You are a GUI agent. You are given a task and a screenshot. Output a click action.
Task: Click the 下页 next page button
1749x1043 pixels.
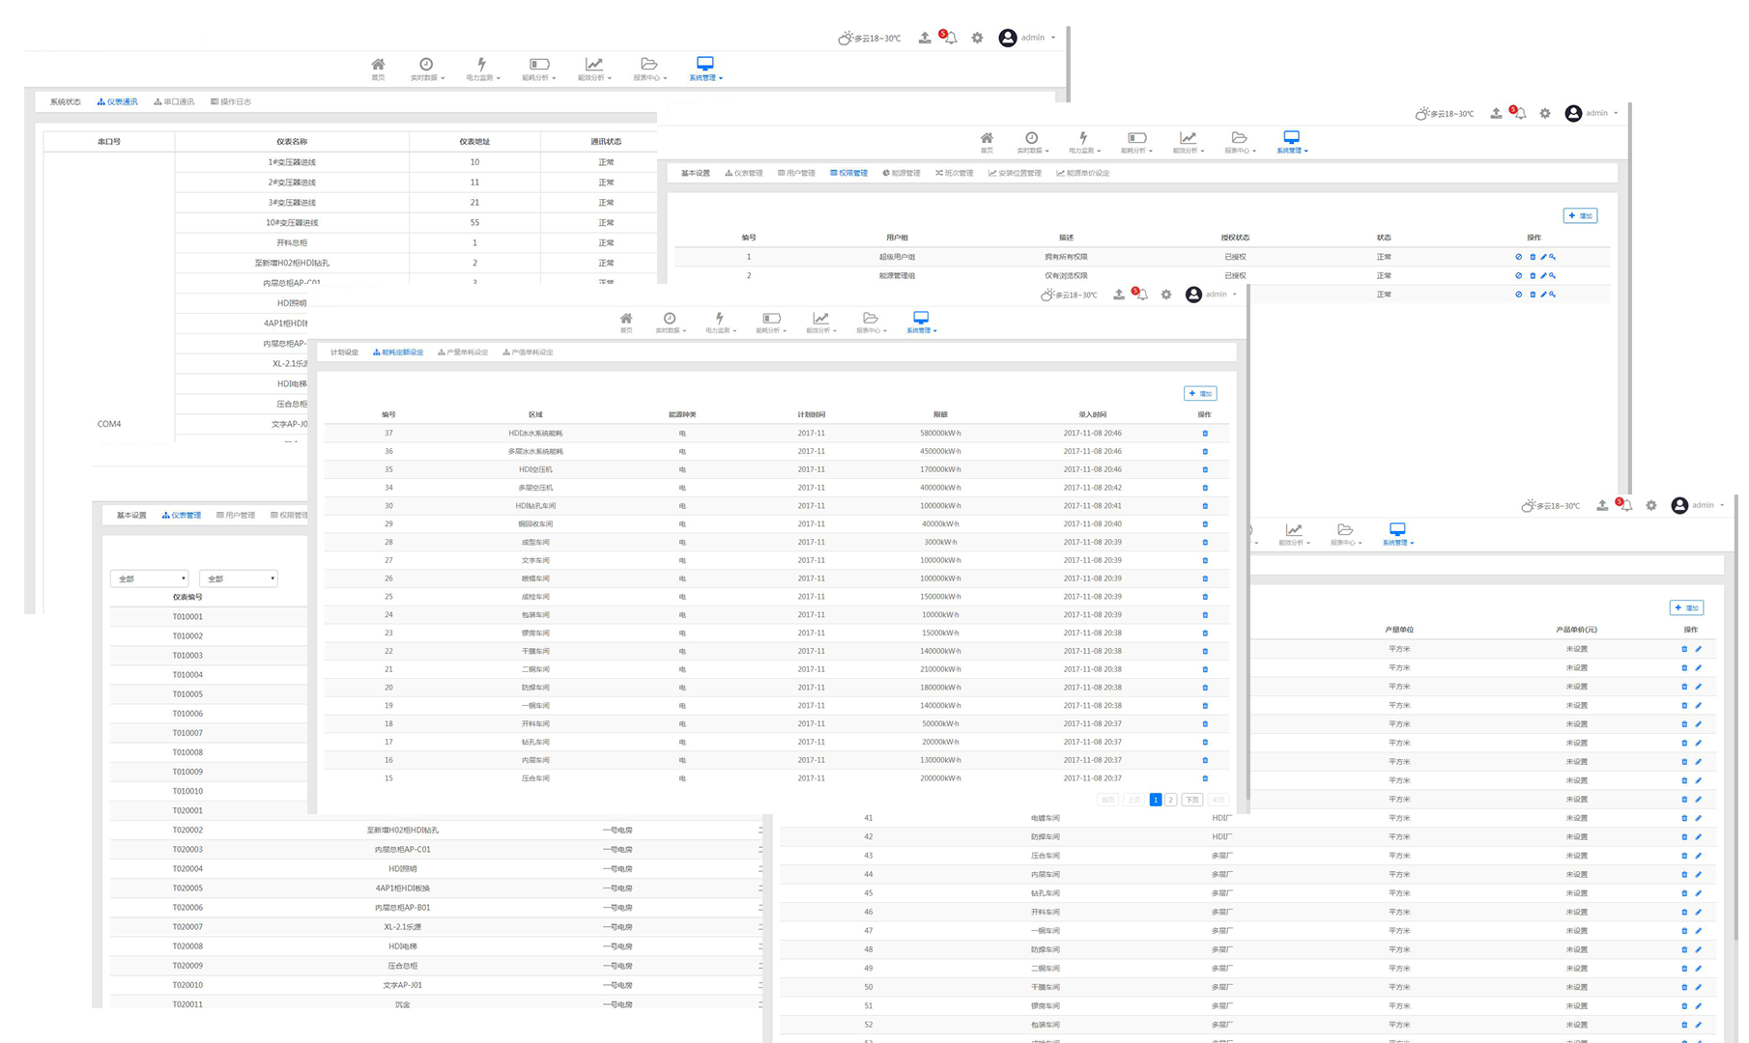[1192, 800]
